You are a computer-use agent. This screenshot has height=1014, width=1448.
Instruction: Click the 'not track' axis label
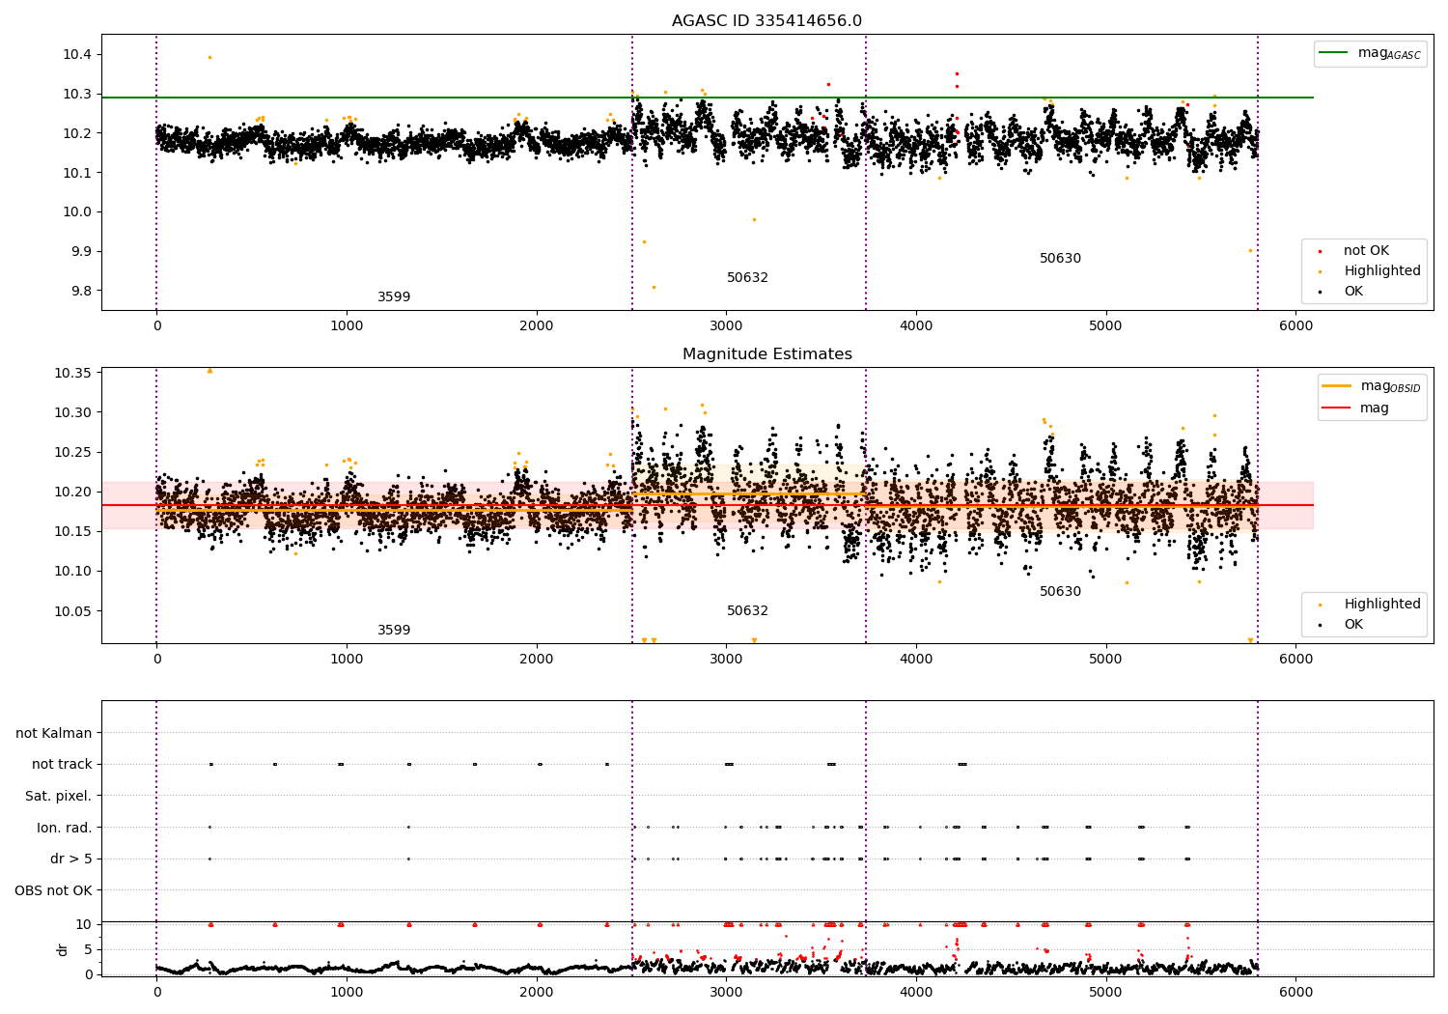tap(62, 764)
